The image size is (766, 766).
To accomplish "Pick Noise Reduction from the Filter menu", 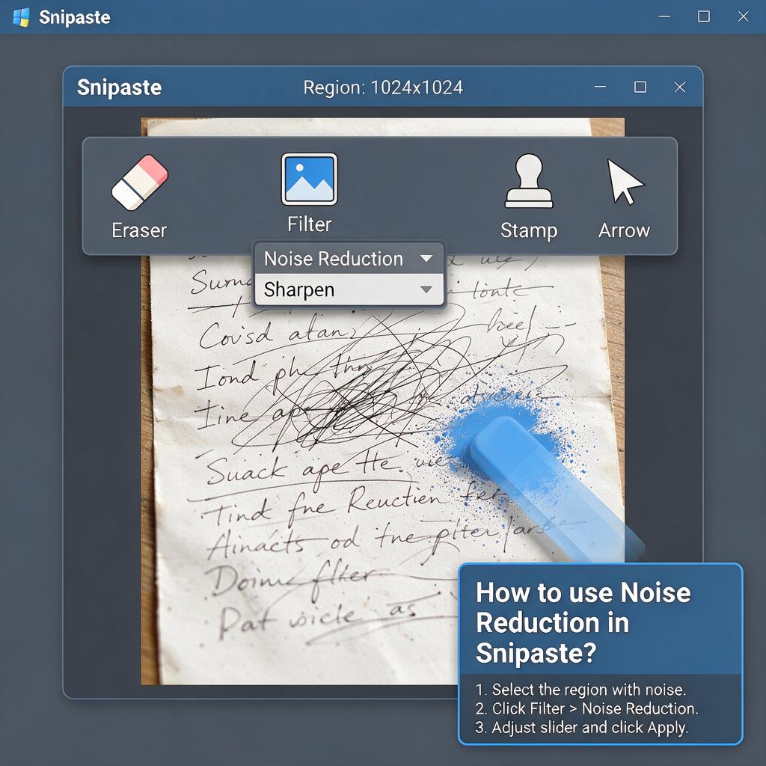I will click(x=349, y=258).
